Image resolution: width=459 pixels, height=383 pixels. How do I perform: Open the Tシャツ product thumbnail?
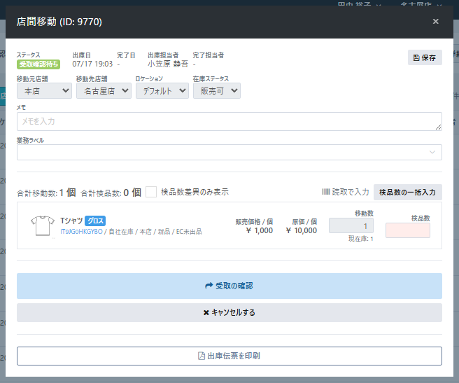43,225
